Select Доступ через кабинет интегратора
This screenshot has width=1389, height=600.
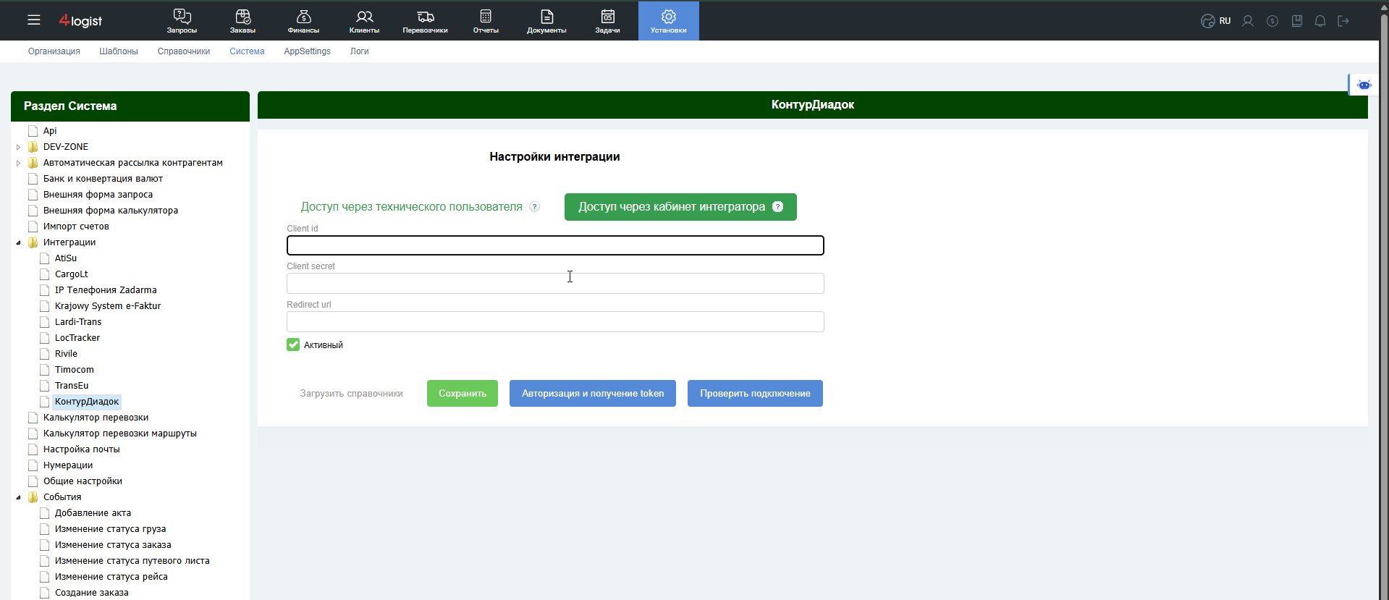680,207
